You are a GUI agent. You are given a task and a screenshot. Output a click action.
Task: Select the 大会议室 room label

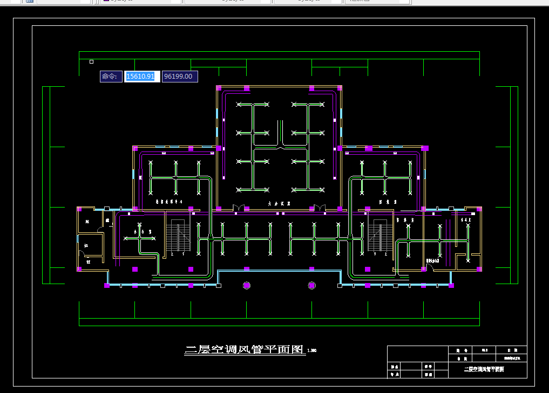point(279,203)
